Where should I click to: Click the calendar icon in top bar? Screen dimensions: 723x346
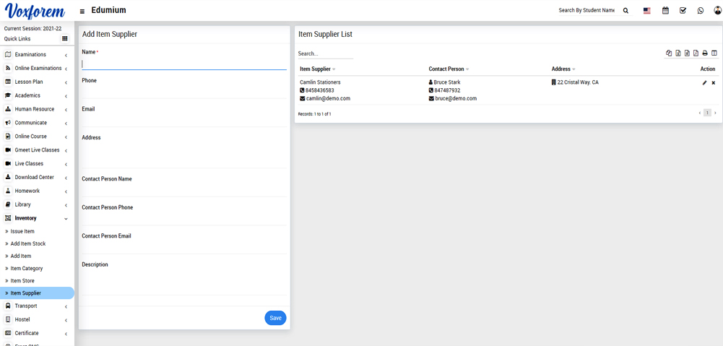(x=665, y=11)
